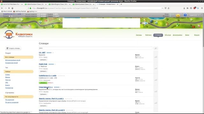Open a new browser tab with plus
Viewport: 204px width, 114px height.
coord(121,4)
